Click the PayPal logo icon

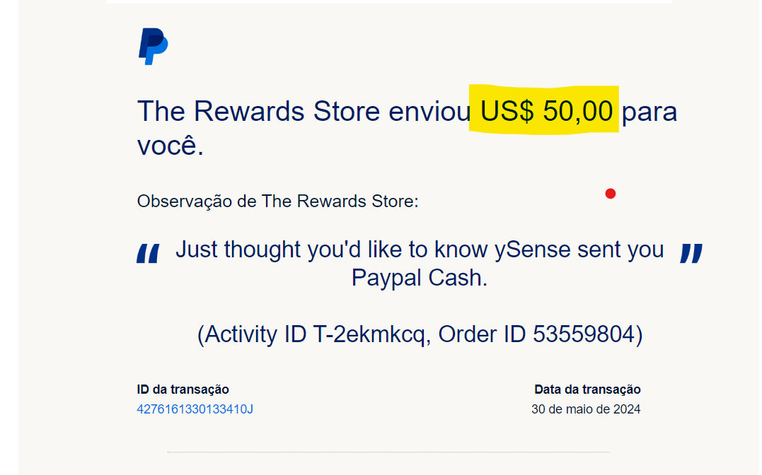[x=153, y=46]
